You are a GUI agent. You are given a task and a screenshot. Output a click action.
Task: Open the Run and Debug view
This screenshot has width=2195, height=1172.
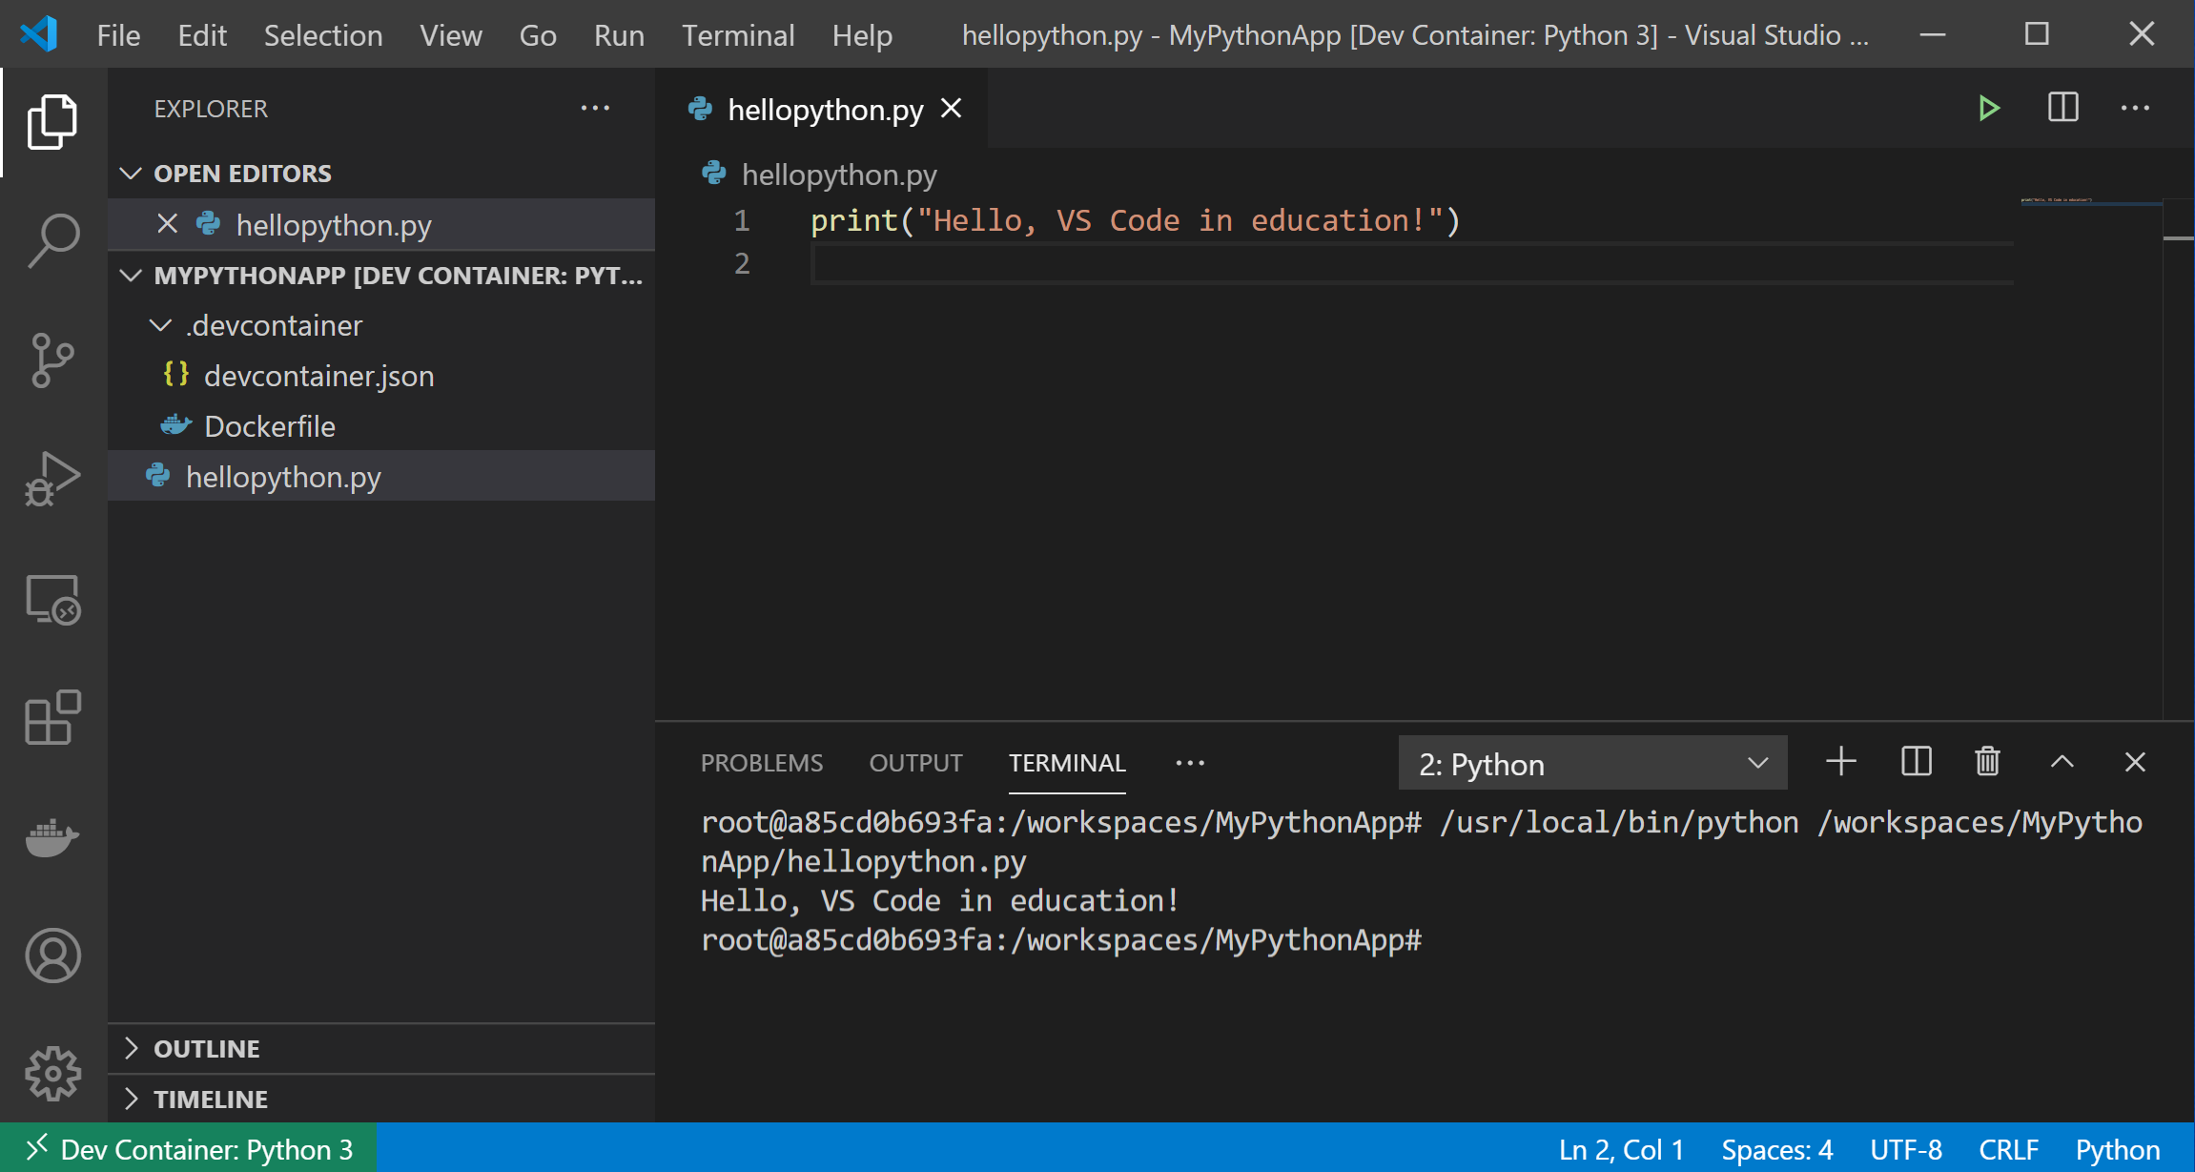pos(52,479)
